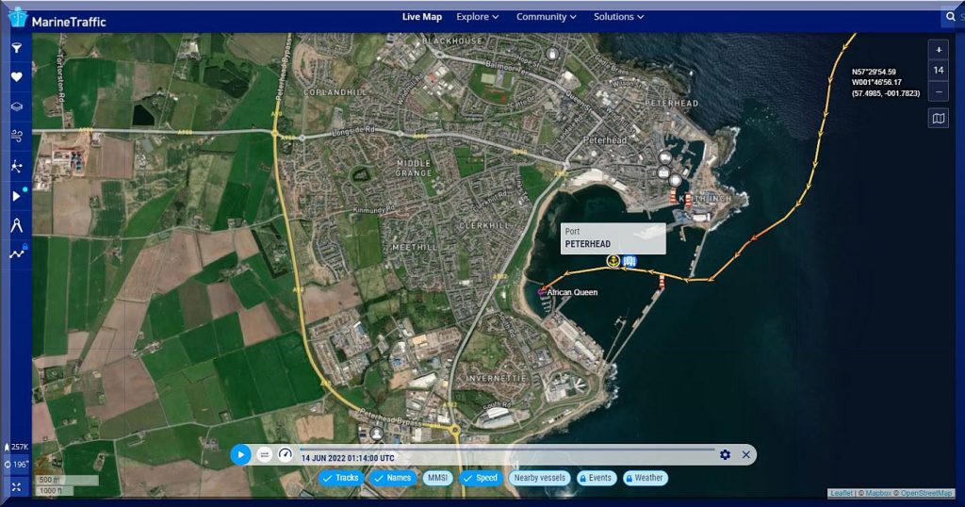Open the map layers icon
965x507 pixels.
pos(16,106)
